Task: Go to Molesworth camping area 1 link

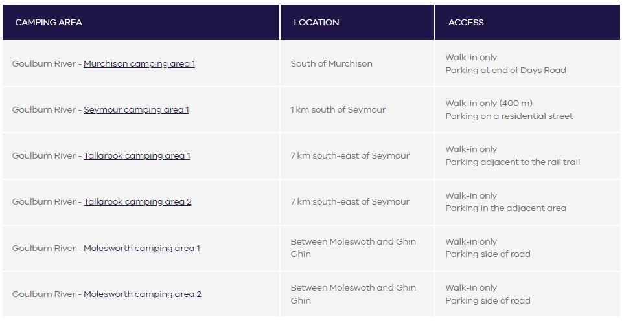Action: click(141, 249)
